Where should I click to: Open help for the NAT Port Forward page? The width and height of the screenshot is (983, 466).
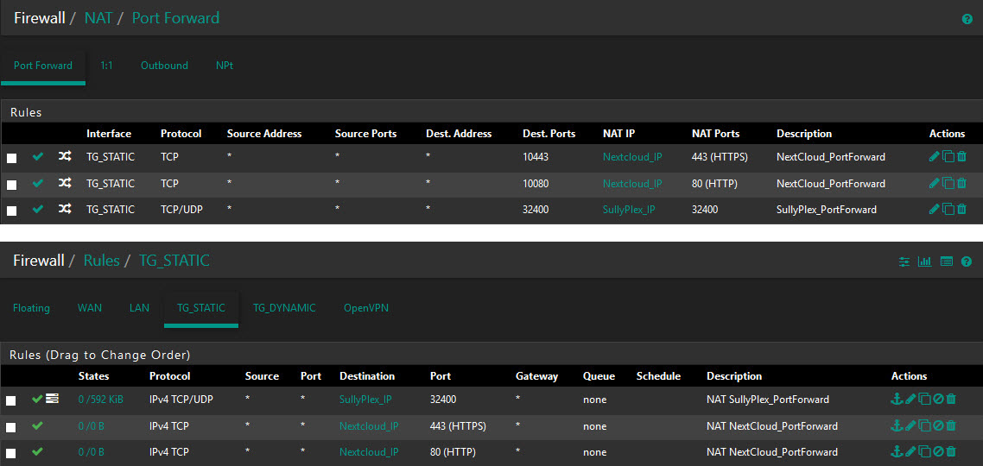coord(967,19)
